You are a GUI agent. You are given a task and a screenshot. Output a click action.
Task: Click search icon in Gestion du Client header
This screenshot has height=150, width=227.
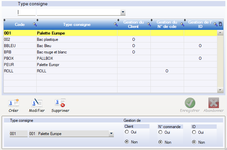[149, 25]
